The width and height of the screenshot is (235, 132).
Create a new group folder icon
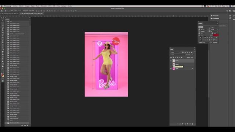tap(188, 124)
